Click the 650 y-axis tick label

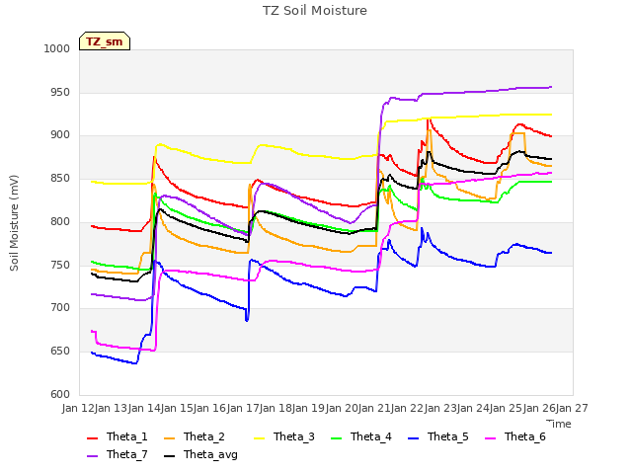tap(60, 352)
